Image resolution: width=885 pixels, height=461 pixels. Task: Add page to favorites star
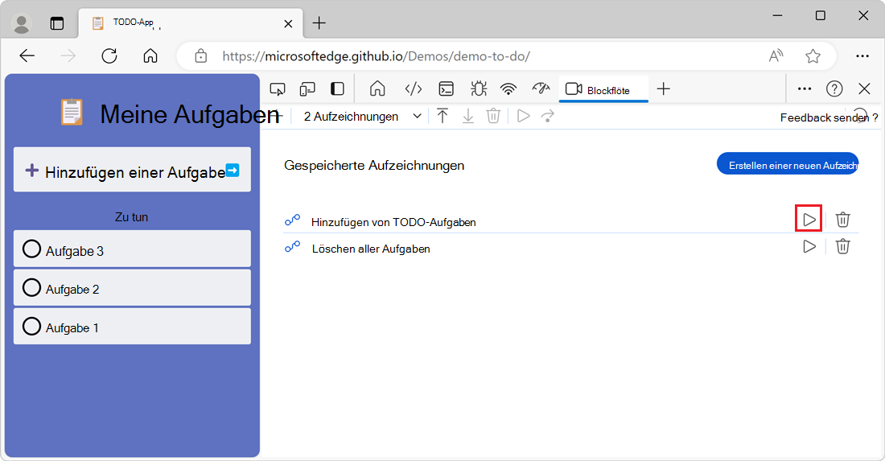[x=813, y=56]
